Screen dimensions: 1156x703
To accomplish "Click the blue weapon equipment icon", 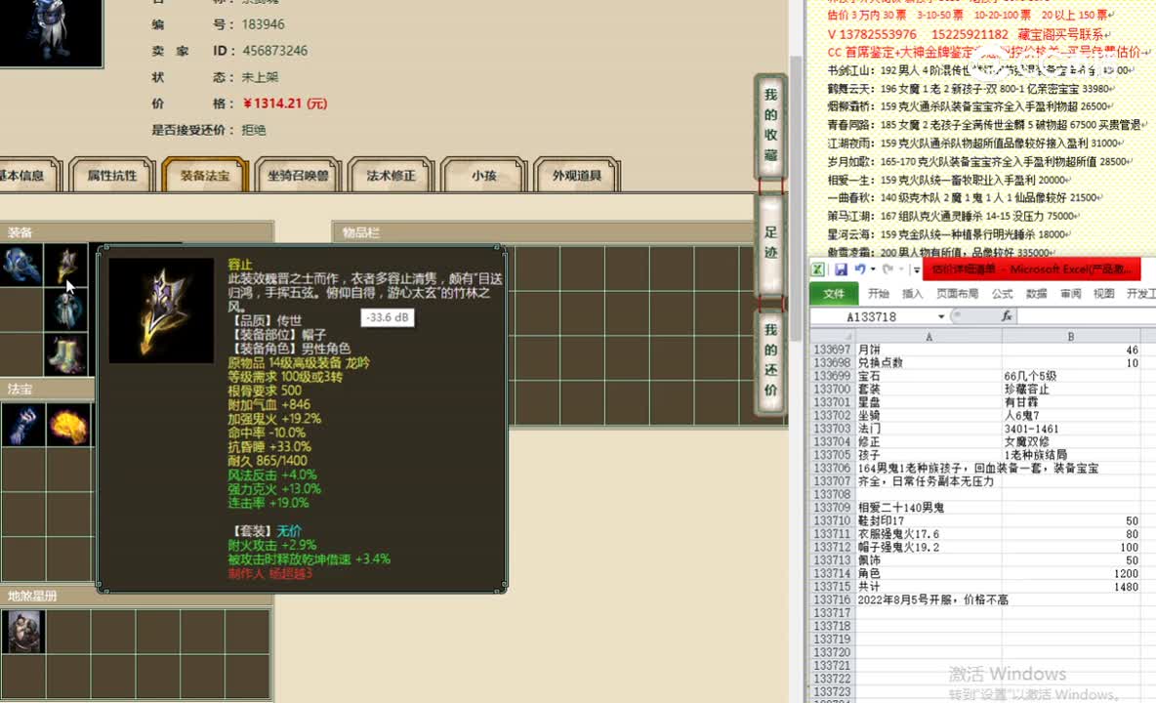I will coord(21,264).
